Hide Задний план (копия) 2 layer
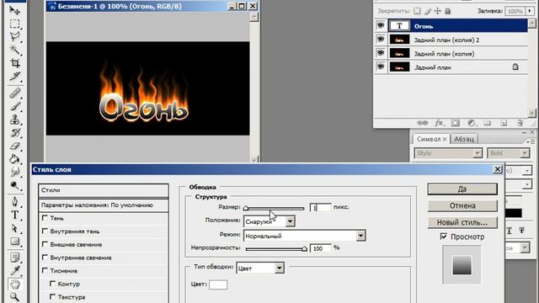 [x=381, y=40]
